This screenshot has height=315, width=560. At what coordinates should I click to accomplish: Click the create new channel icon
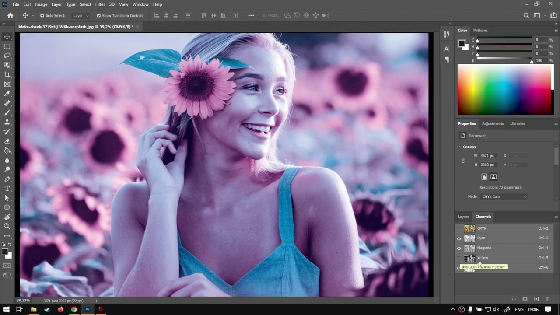[x=536, y=299]
